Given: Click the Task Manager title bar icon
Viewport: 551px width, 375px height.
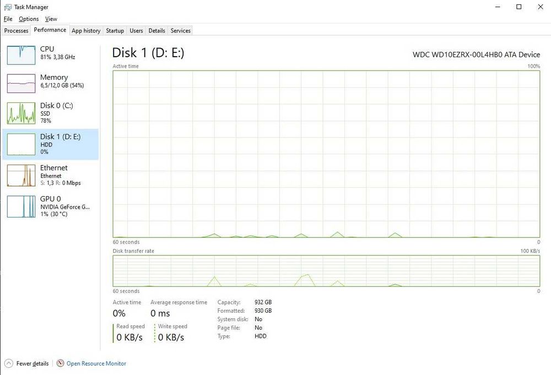Looking at the screenshot, I should 8,7.
